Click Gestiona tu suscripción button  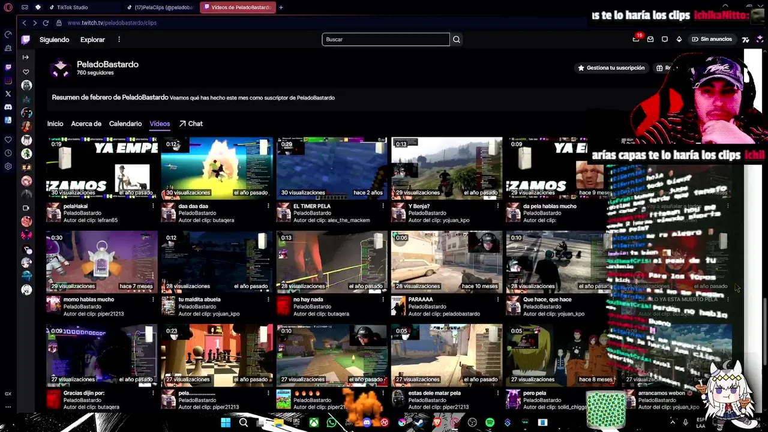(611, 68)
